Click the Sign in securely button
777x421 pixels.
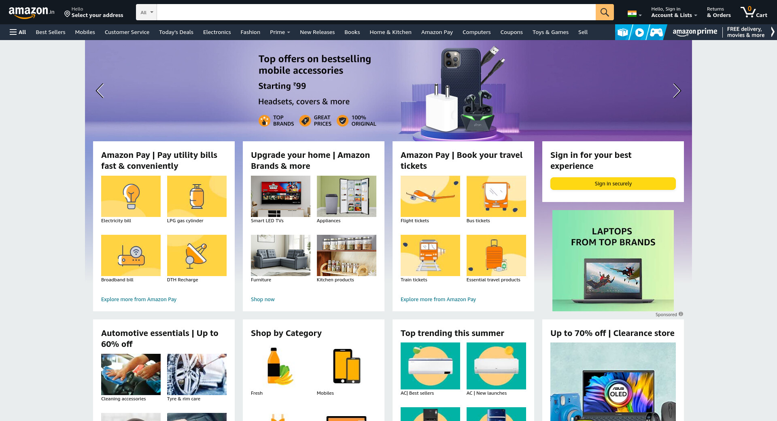[x=613, y=183]
